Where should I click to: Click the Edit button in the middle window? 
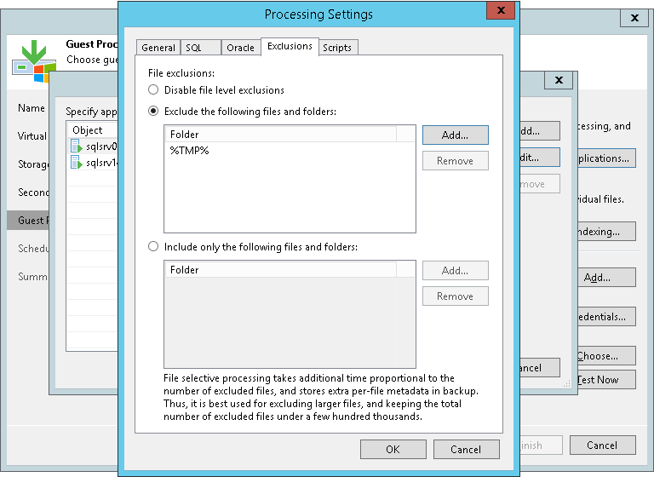(x=540, y=158)
